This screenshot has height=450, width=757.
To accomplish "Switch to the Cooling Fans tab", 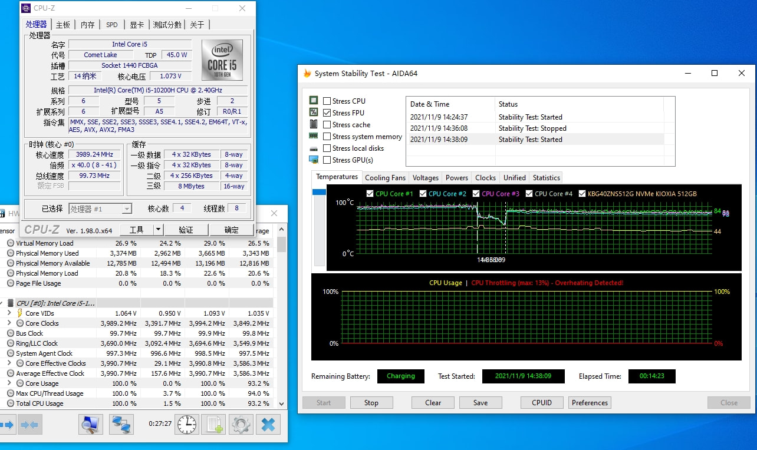I will click(385, 178).
